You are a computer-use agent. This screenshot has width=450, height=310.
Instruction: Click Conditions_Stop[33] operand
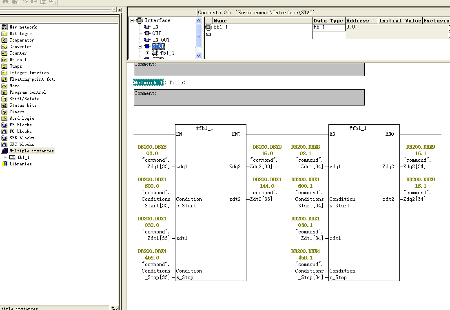point(156,274)
